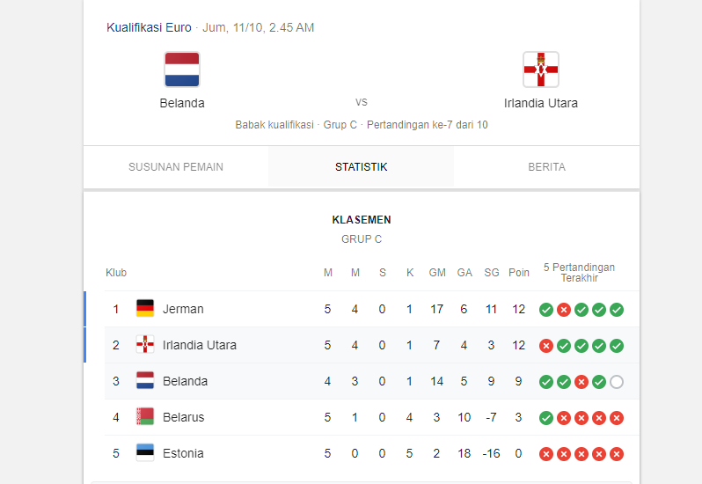Open Jerman team name in standings
Viewport: 702px width, 484px height.
coord(183,309)
